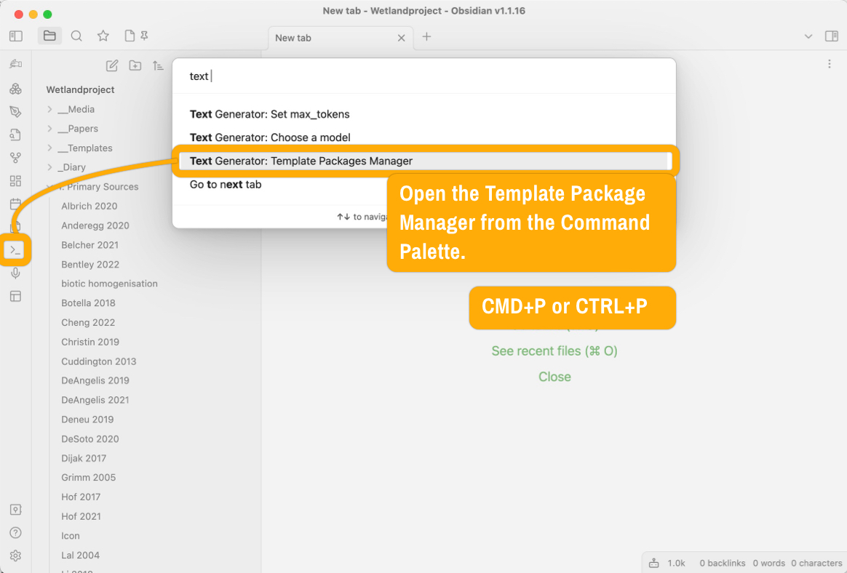Open note Belcher 2021

pyautogui.click(x=90, y=245)
